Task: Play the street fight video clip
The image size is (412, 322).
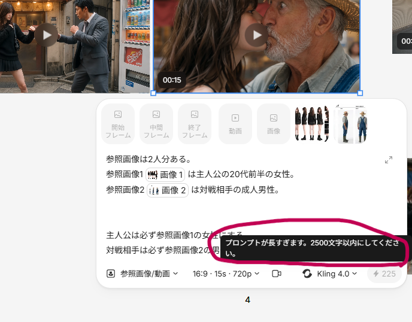Action: 47,35
